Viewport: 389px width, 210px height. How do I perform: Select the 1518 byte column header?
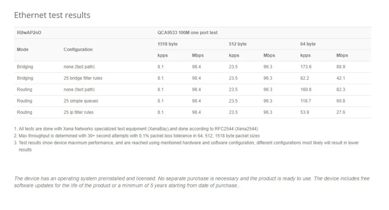pyautogui.click(x=168, y=44)
